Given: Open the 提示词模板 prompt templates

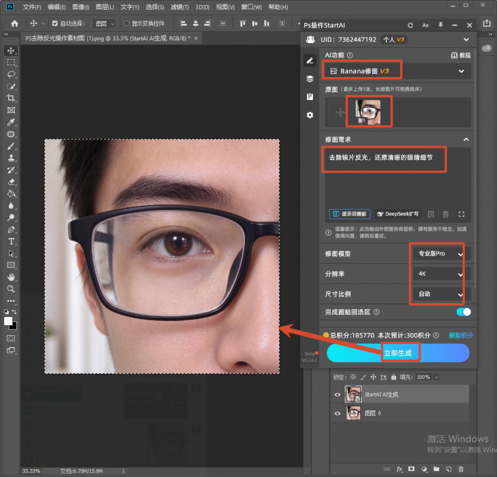Looking at the screenshot, I should point(349,214).
